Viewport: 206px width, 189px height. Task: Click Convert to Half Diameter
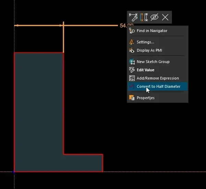click(x=158, y=86)
